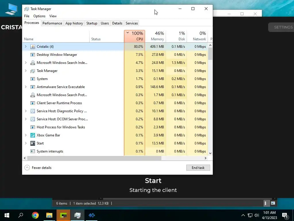Switch to the Performance tab
The width and height of the screenshot is (294, 221).
(52, 23)
